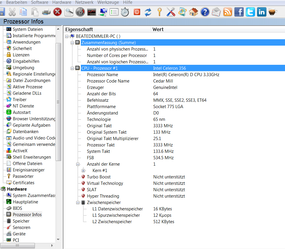Image resolution: width=285 pixels, height=249 pixels.
Task: Click the scissors cut icon in toolbar
Action: point(12,12)
